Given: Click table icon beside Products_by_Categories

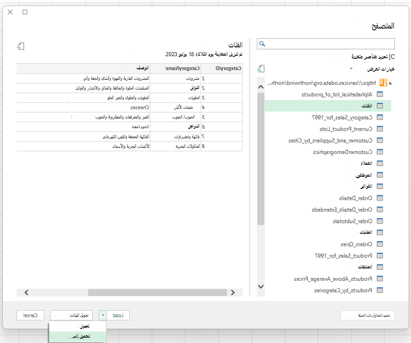Looking at the screenshot, I should (x=380, y=290).
